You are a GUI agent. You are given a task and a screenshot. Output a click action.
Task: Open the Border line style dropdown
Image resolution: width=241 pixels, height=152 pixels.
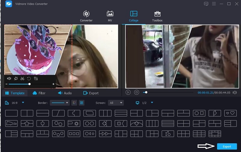pyautogui.click(x=60, y=103)
